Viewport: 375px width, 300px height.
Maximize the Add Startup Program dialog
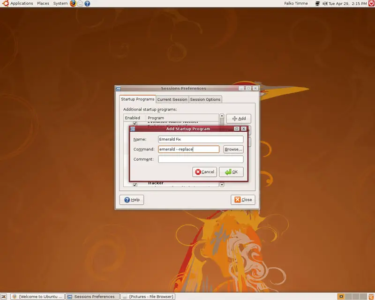point(237,129)
